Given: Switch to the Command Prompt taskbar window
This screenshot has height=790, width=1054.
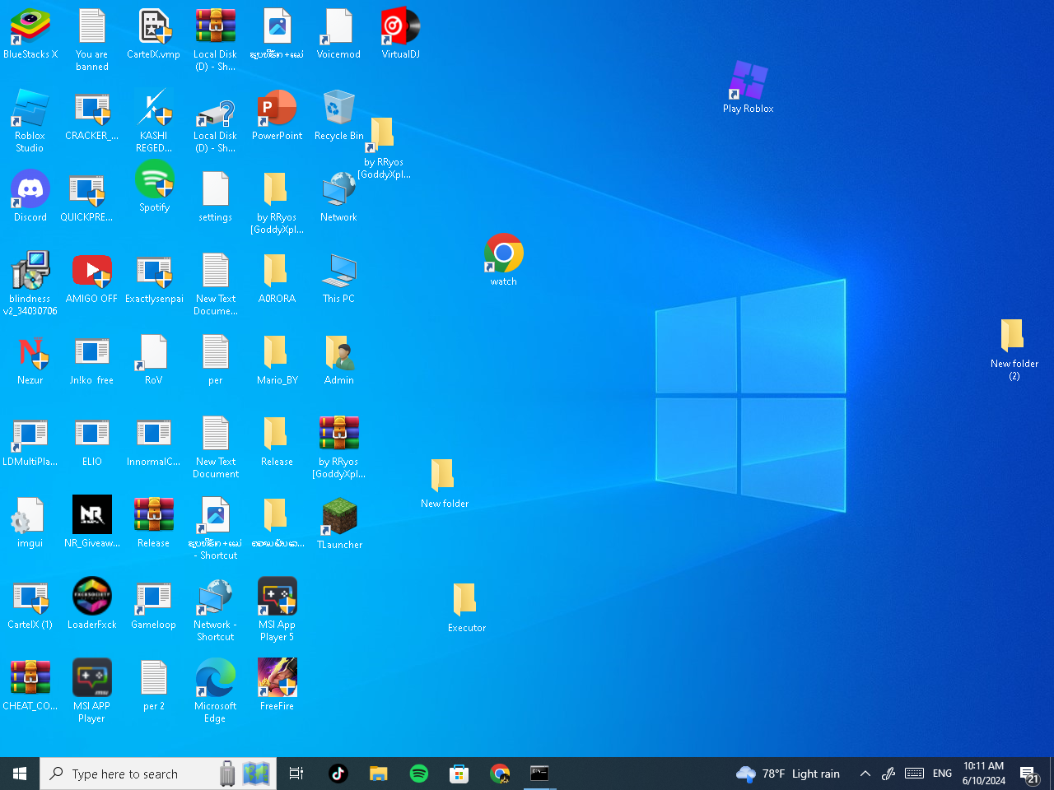Looking at the screenshot, I should tap(539, 774).
